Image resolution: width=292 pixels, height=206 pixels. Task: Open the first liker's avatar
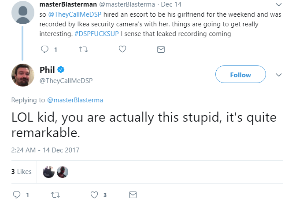coord(48,172)
